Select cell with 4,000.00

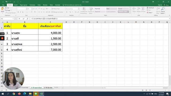[x=50, y=32]
